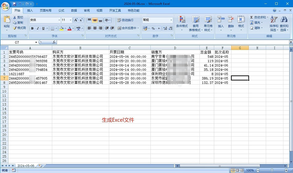
Task: Click the percent style icon
Action: click(x=153, y=28)
